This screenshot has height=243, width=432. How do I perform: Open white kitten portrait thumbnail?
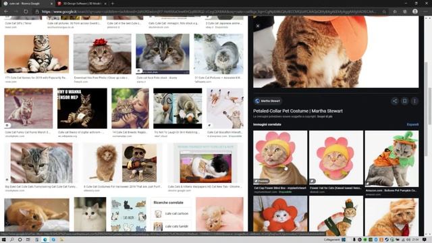tap(90, 215)
